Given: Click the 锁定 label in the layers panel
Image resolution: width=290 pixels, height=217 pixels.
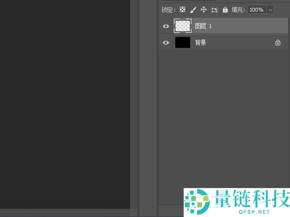Looking at the screenshot, I should coord(168,10).
